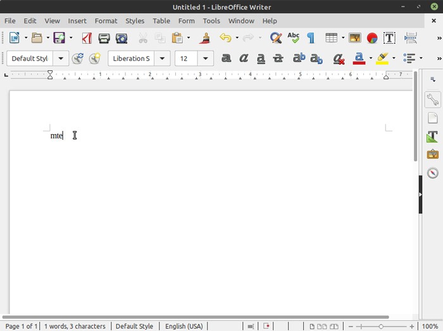Clear direct formatting
Screen dimensions: 443x331
[x=339, y=59]
